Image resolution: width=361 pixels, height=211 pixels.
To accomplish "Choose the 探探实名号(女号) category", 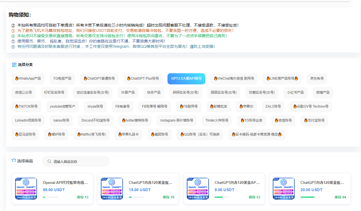I will (186, 93).
